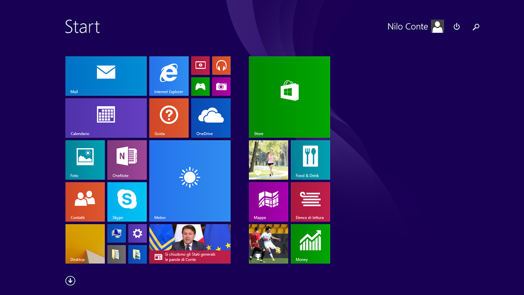Open the Money tile

310,244
